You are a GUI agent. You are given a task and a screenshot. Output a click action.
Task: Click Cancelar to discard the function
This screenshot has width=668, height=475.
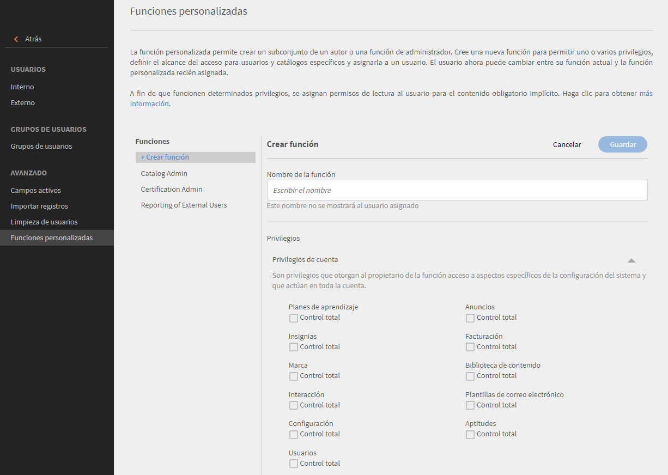click(x=567, y=144)
